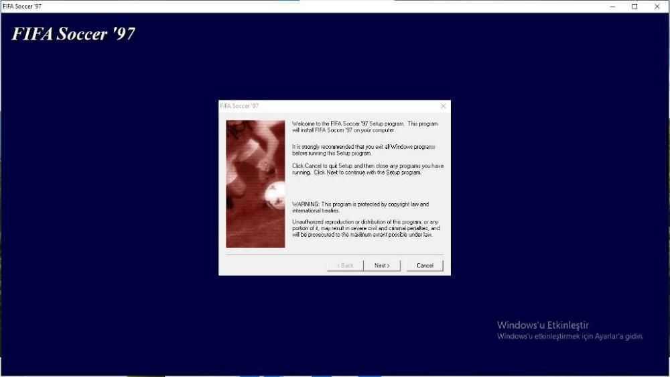Click the disabled Back button
This screenshot has height=377, width=670.
coord(345,266)
